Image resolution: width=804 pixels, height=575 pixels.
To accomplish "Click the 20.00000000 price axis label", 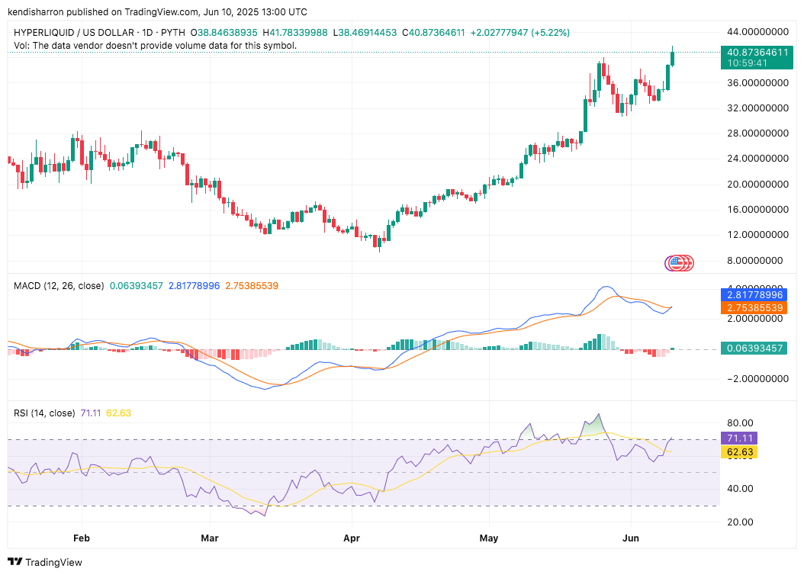I will (x=758, y=184).
